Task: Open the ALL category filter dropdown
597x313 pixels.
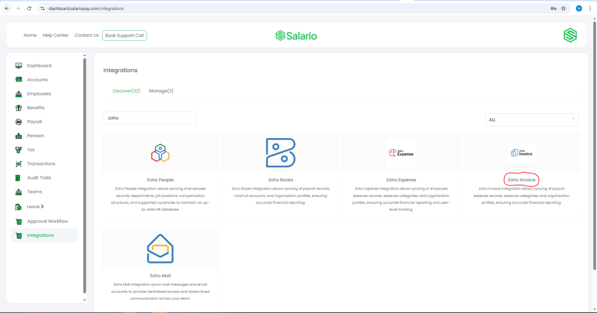Action: (x=532, y=119)
